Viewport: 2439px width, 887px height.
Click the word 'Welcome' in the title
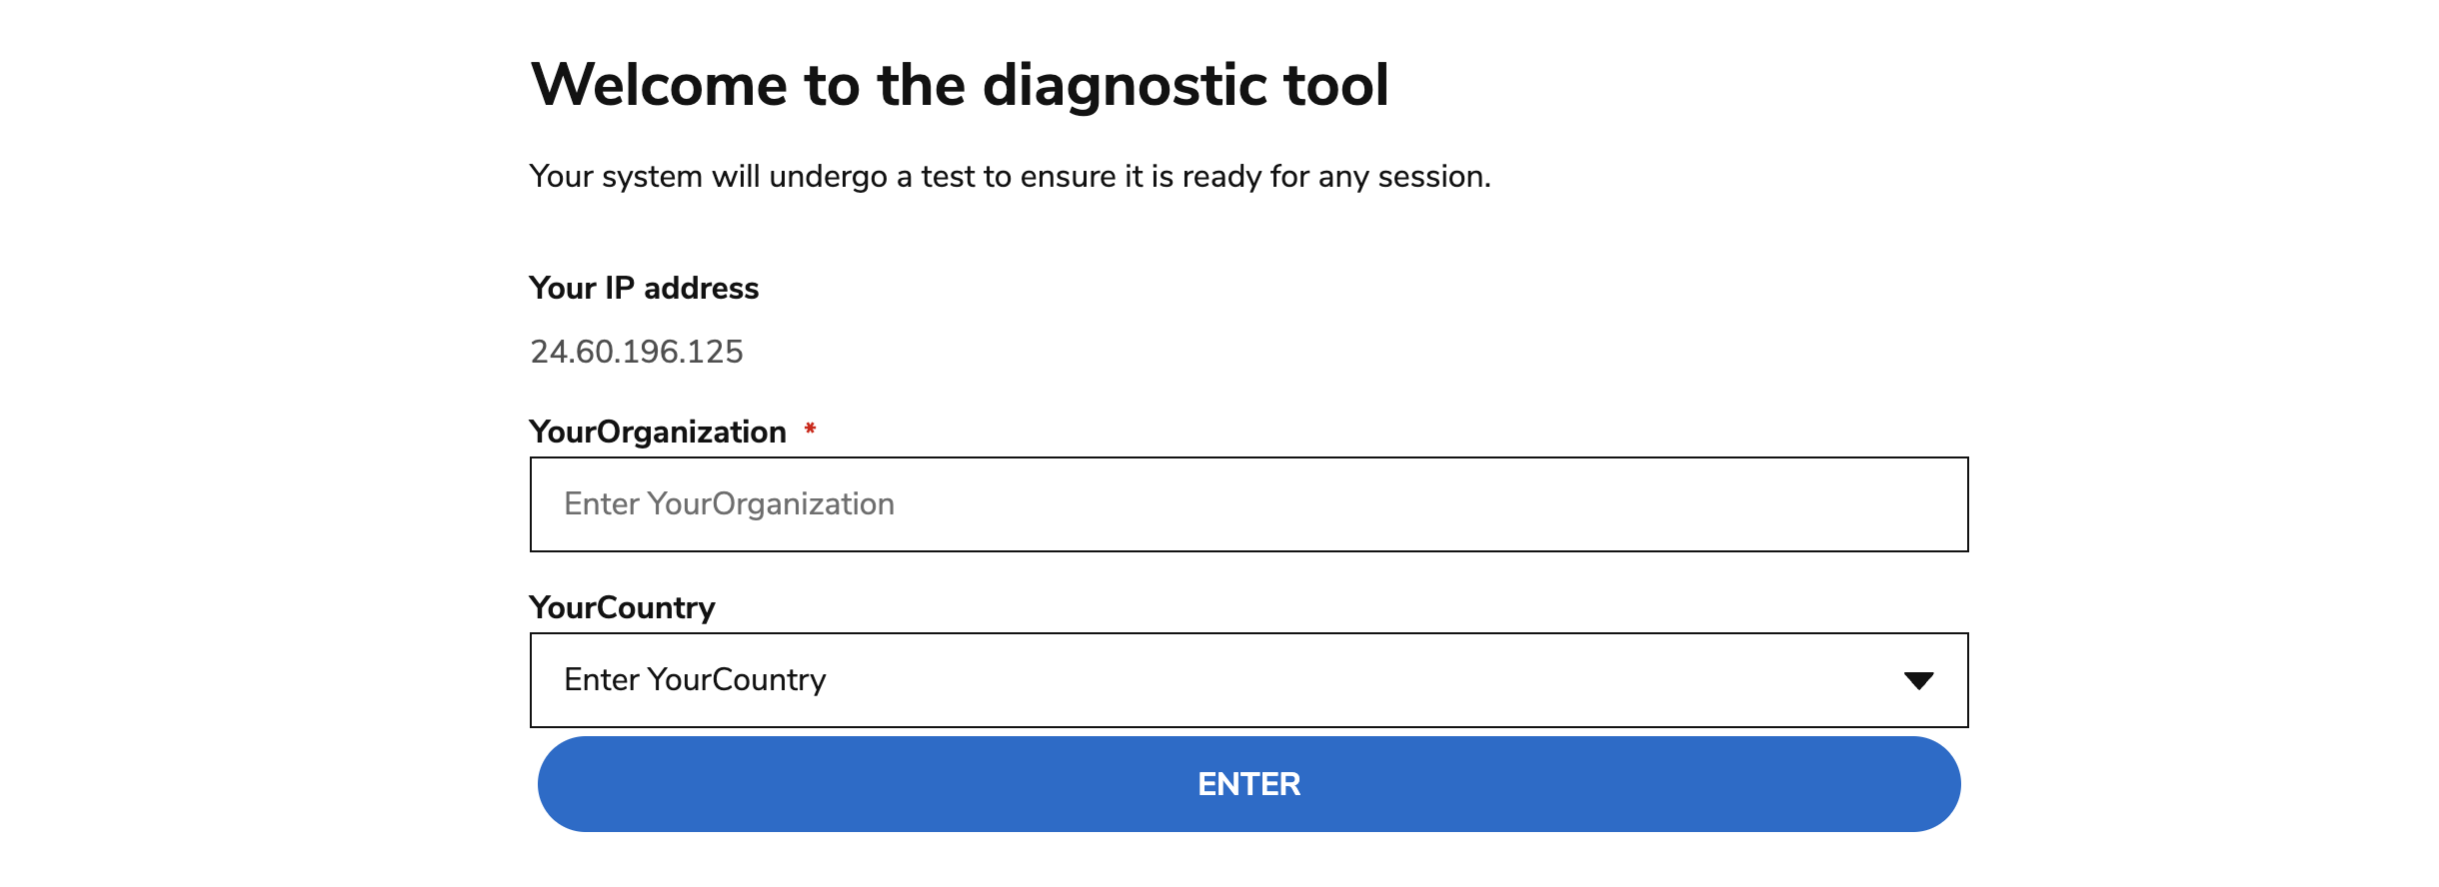click(660, 85)
